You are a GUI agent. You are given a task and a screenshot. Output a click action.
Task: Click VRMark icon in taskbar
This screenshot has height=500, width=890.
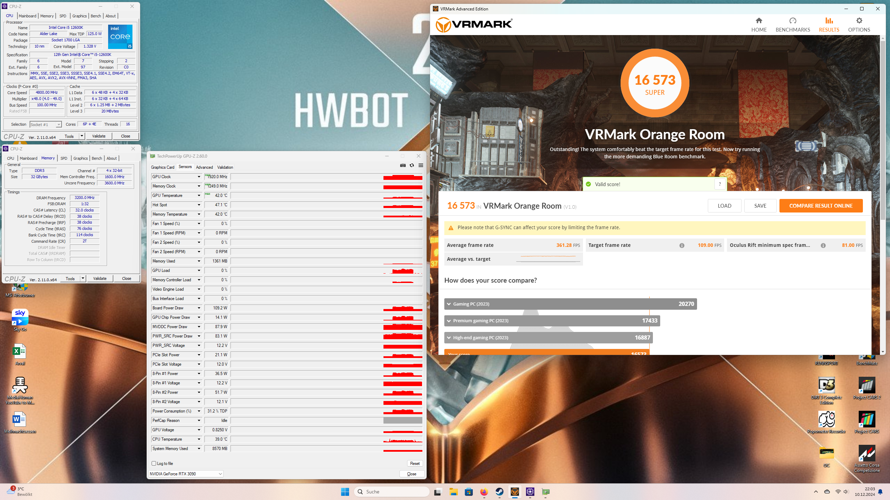pyautogui.click(x=515, y=492)
